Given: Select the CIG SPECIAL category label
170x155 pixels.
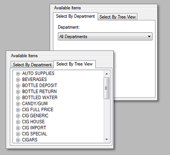Looking at the screenshot, I should pos(34,134).
